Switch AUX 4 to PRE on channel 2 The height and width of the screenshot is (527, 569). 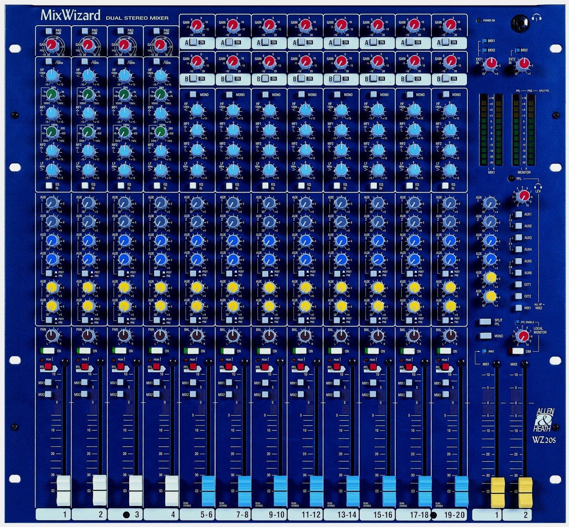point(85,274)
